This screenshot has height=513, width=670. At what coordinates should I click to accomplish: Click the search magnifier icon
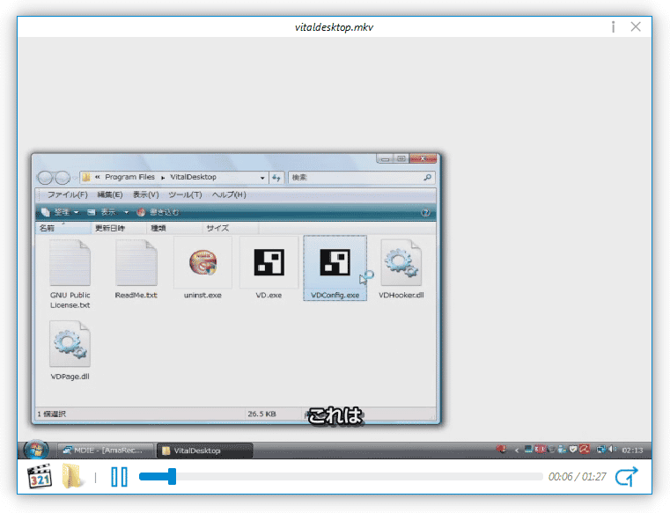coord(427,177)
